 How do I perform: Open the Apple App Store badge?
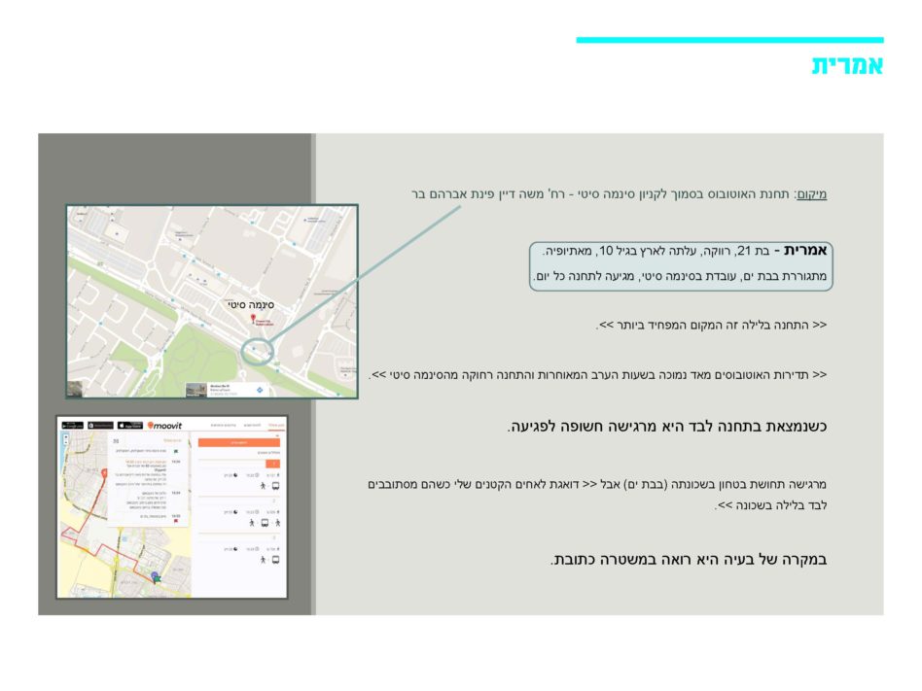pyautogui.click(x=129, y=425)
